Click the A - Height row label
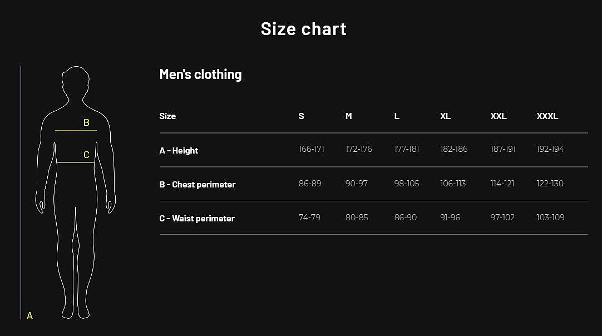Image resolution: width=602 pixels, height=336 pixels. 179,151
